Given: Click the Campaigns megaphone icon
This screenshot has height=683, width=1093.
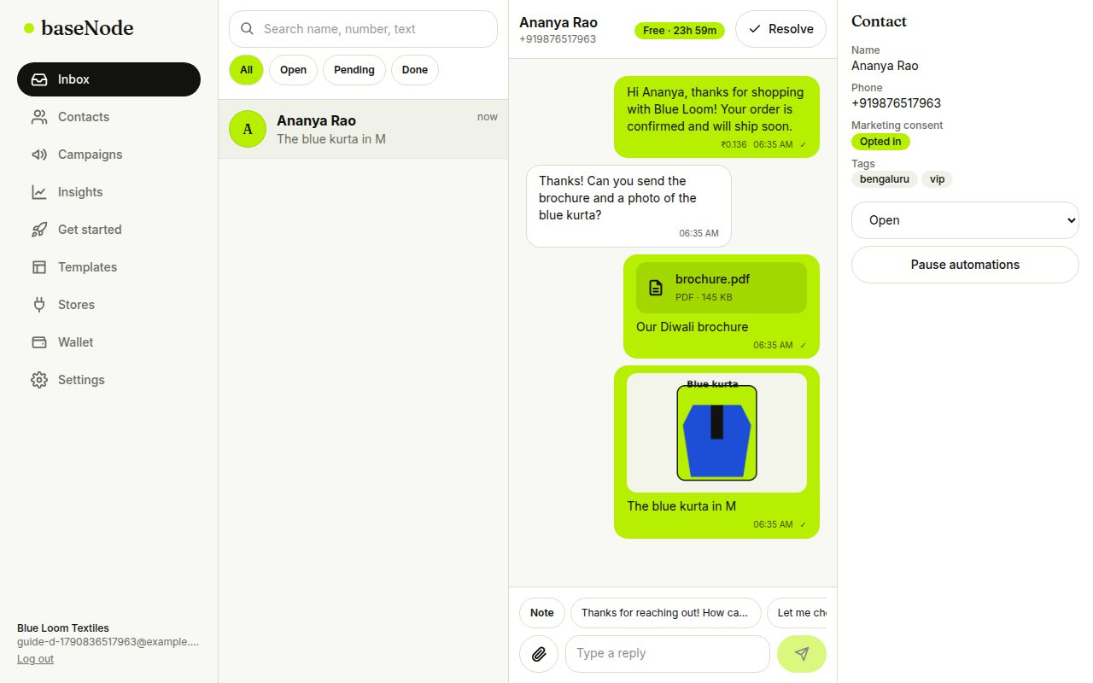Looking at the screenshot, I should (39, 155).
